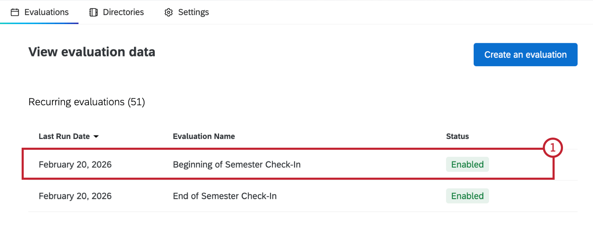Click the Create an evaluation button
The width and height of the screenshot is (593, 232).
click(525, 55)
